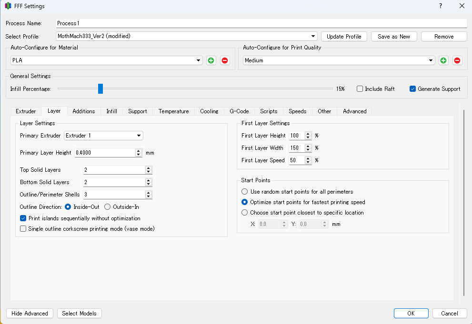Click in the Process Name field

pyautogui.click(x=261, y=23)
